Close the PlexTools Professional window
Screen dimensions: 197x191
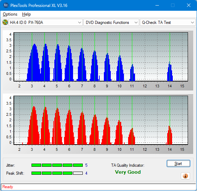189,5
